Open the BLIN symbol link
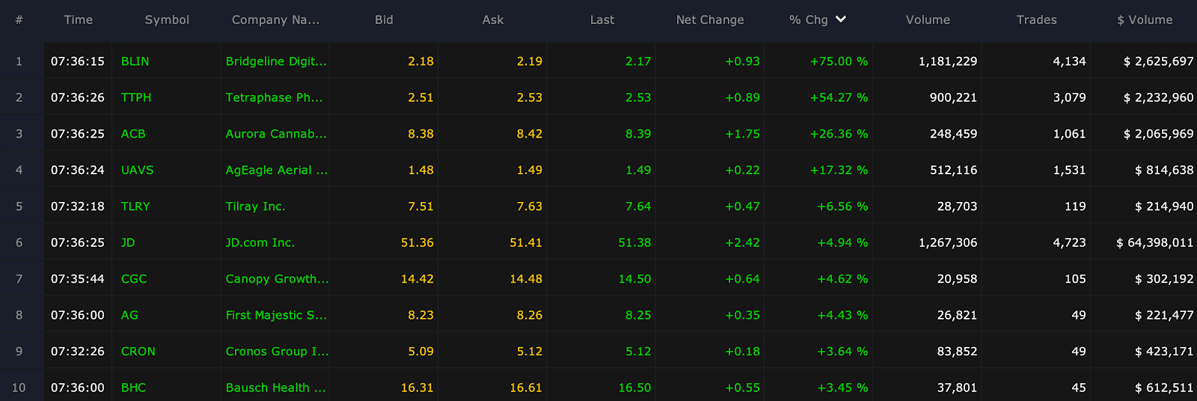The image size is (1197, 401). pos(135,61)
